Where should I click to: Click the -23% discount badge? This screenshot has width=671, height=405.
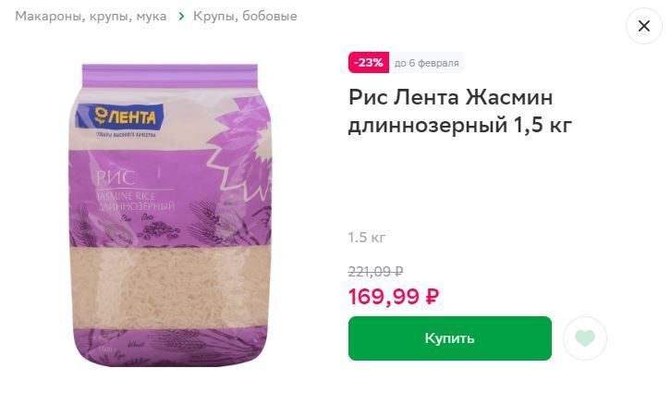(x=369, y=63)
